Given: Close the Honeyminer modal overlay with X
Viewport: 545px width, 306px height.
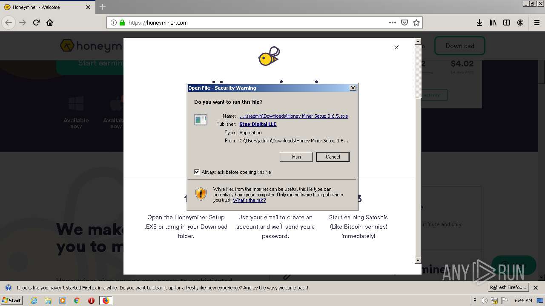Looking at the screenshot, I should [396, 47].
